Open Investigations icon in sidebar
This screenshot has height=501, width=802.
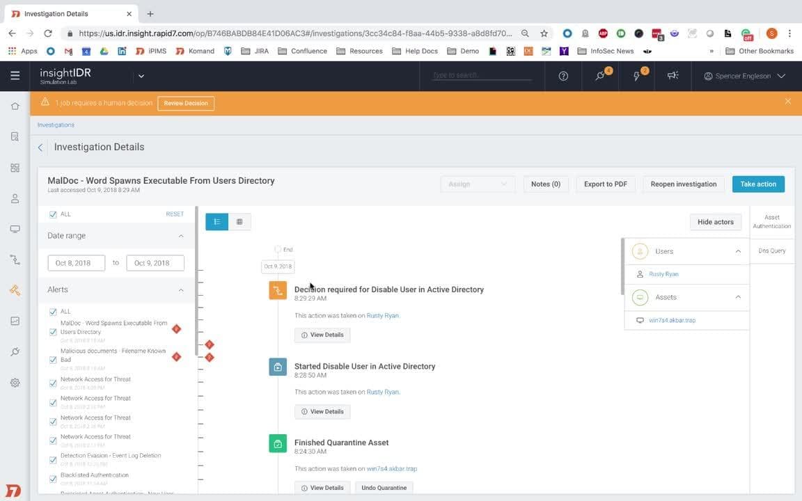(15, 290)
